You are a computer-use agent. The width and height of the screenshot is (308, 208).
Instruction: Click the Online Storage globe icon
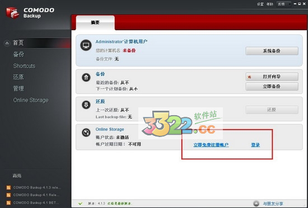click(86, 133)
